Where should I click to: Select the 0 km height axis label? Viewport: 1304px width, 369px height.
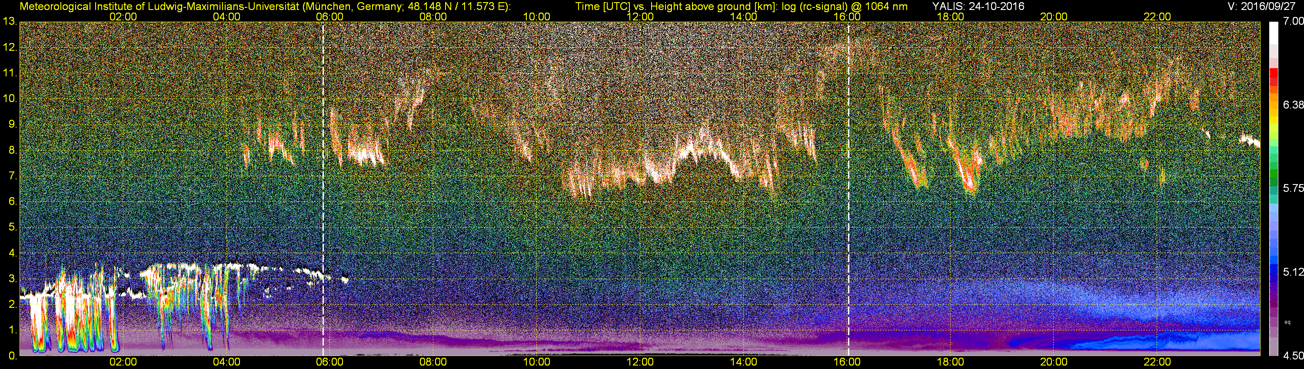tap(12, 356)
